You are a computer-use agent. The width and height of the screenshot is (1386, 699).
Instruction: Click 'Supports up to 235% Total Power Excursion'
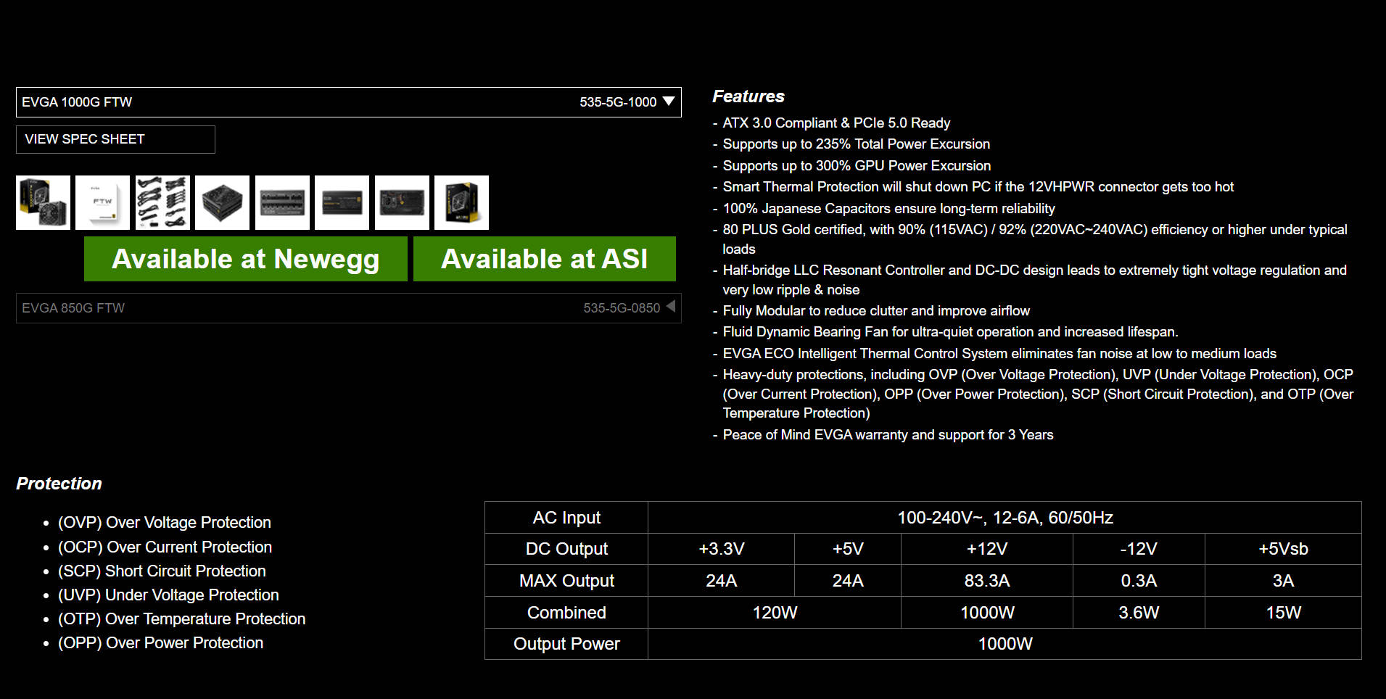click(x=857, y=144)
